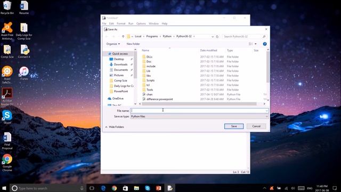Sort files by Date modified column
Viewport: 341px width, 192px height.
(x=208, y=50)
